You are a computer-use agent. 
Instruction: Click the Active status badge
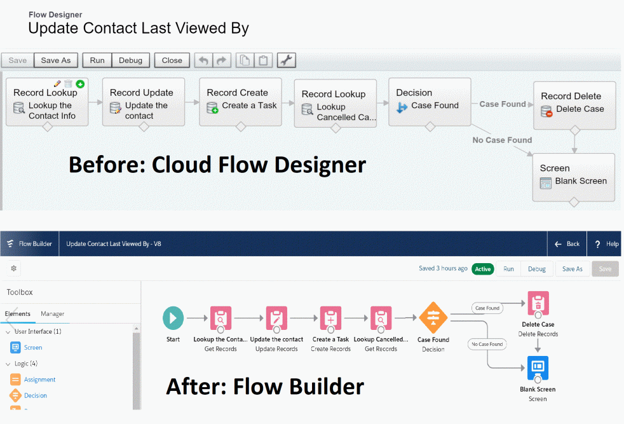point(482,268)
